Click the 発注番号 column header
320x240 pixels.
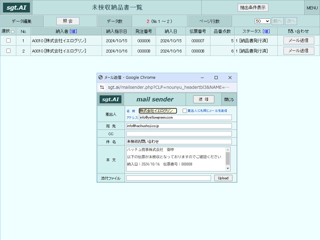click(144, 32)
